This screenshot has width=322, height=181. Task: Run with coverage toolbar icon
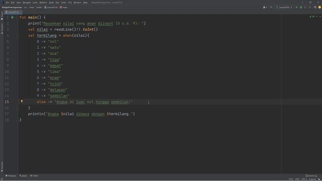point(305,7)
